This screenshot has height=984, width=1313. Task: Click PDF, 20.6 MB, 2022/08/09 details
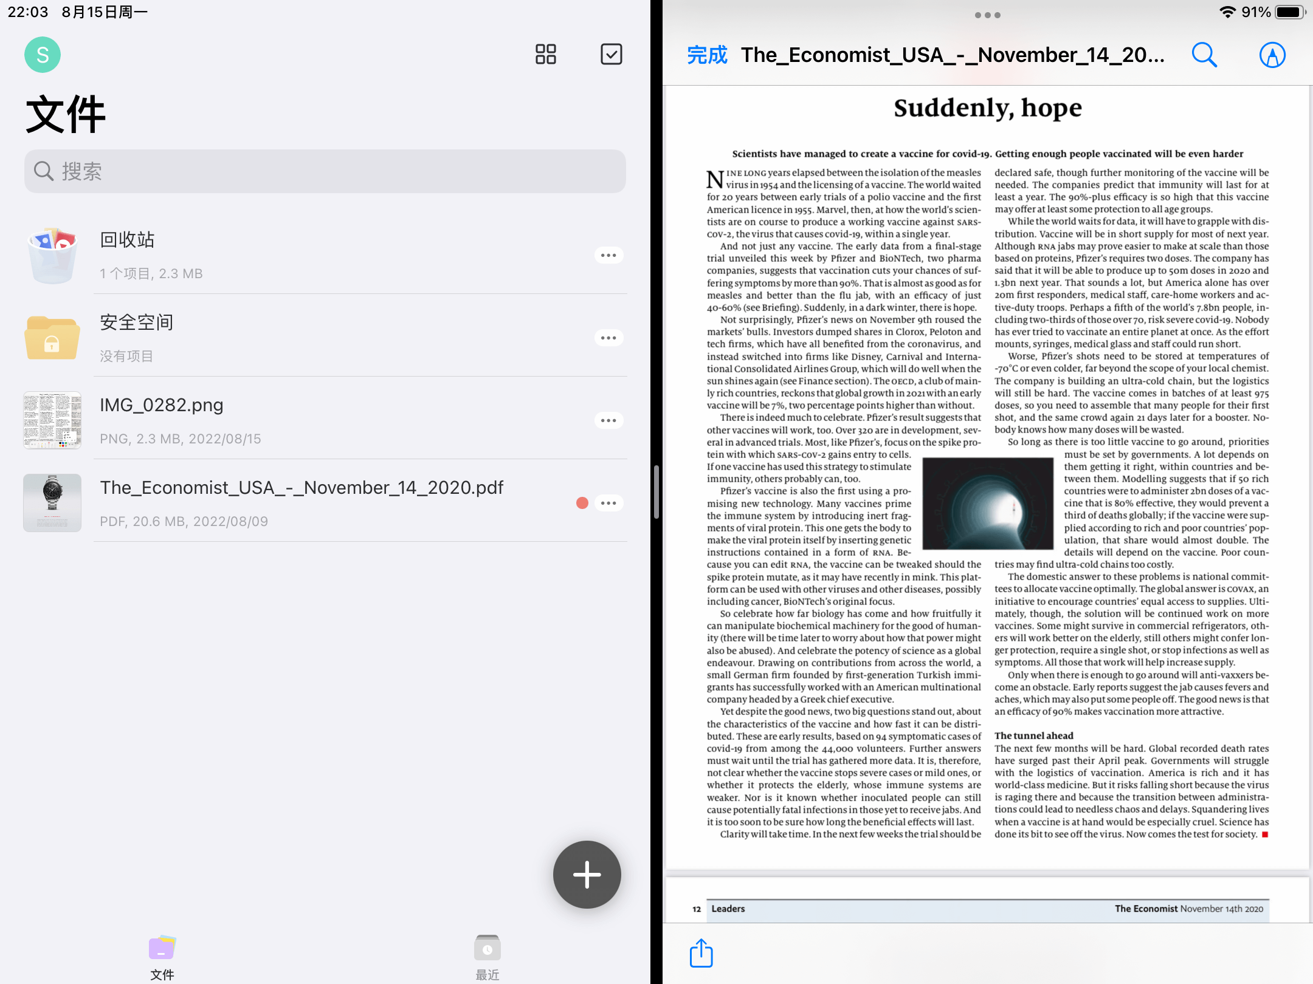click(184, 521)
